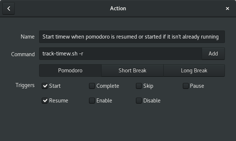236x141 pixels.
Task: Close the Action dialog
Action: (228, 8)
